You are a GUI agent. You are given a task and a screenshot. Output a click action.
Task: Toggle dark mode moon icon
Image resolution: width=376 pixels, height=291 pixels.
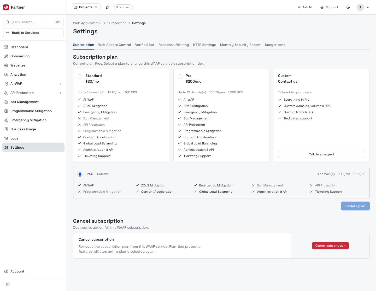348,7
